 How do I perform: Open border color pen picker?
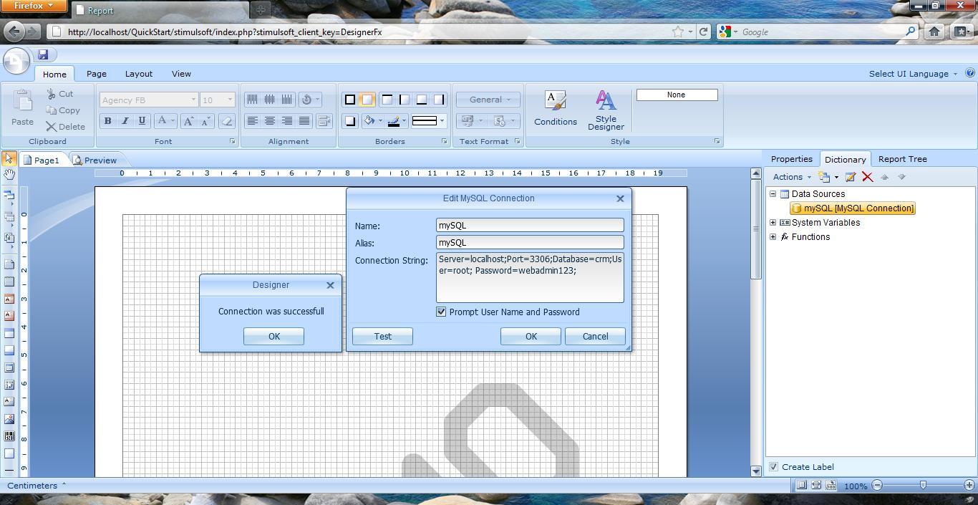click(397, 121)
